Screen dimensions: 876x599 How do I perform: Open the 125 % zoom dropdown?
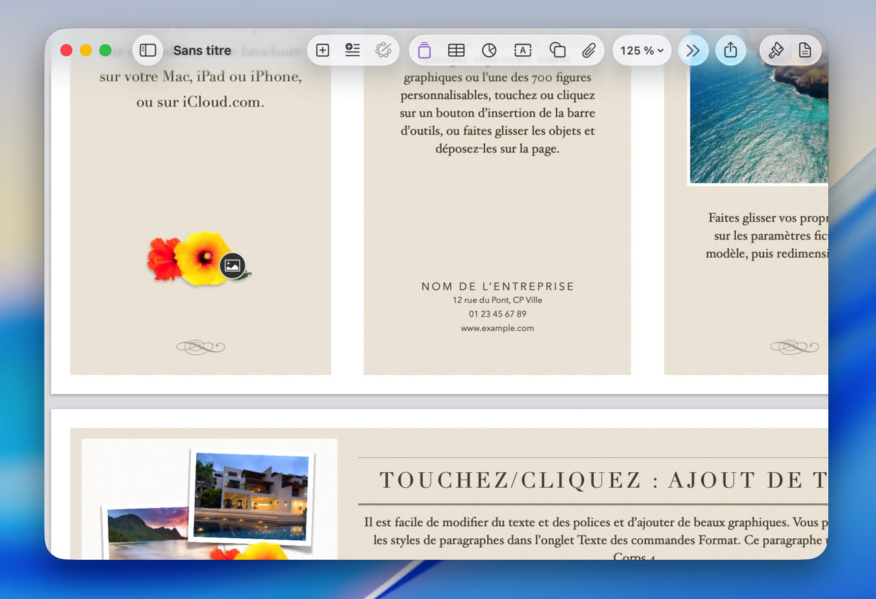pyautogui.click(x=642, y=51)
